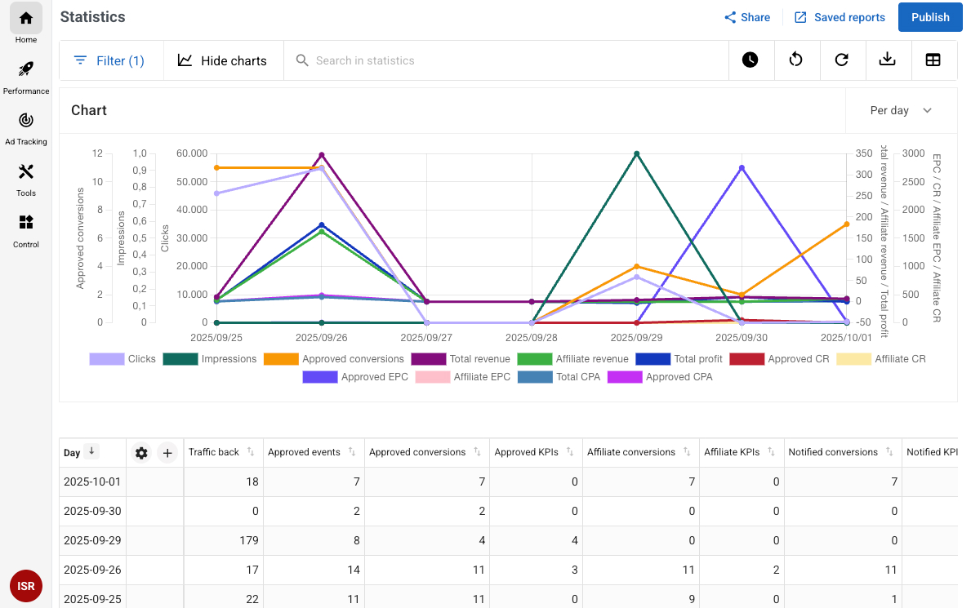
Task: Toggle the Clicks series in legend
Action: [122, 359]
